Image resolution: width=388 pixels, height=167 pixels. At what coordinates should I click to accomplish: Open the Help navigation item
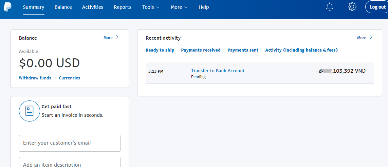click(204, 7)
